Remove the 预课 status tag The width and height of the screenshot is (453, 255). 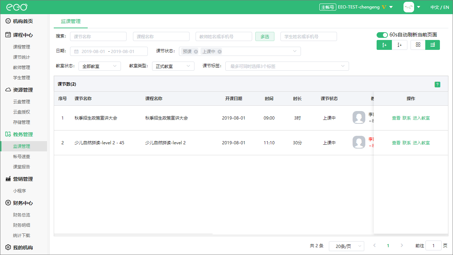196,52
